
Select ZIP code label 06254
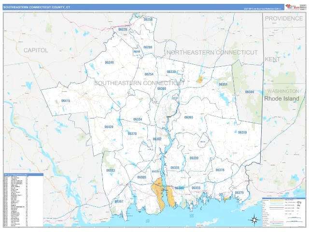click(149, 74)
